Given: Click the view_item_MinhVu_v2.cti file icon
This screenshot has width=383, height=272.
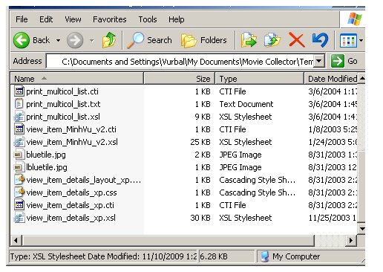Looking at the screenshot, I should pos(19,129).
